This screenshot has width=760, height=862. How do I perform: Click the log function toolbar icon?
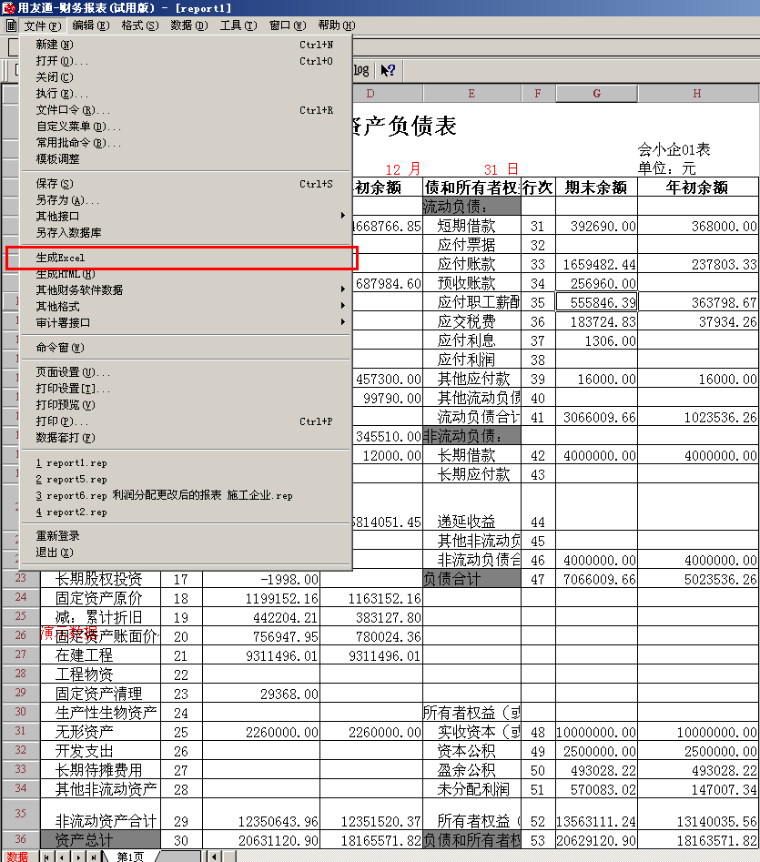click(361, 69)
